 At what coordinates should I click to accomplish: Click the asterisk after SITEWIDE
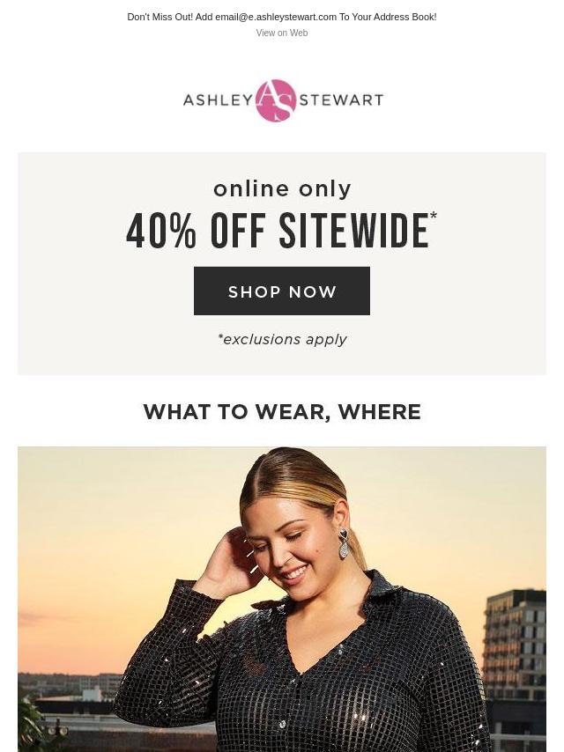click(434, 215)
